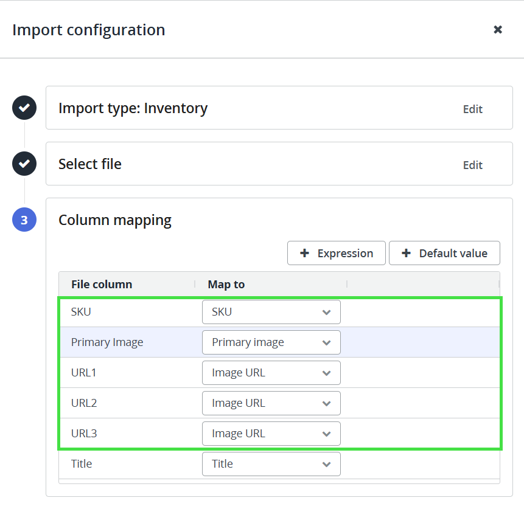
Task: Click the Map to column header
Action: click(226, 284)
